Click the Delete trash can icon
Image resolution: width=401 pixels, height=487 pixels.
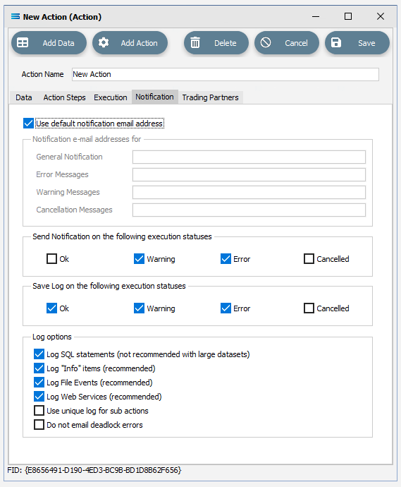point(195,42)
